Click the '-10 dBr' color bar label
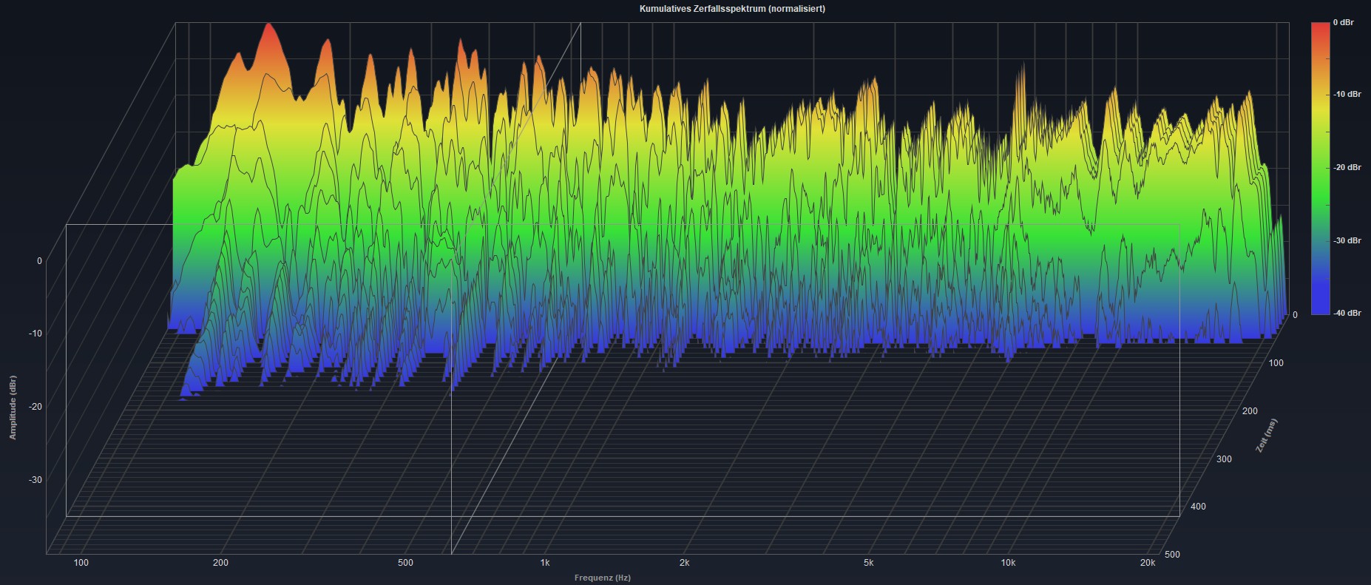1371x585 pixels. 1347,95
